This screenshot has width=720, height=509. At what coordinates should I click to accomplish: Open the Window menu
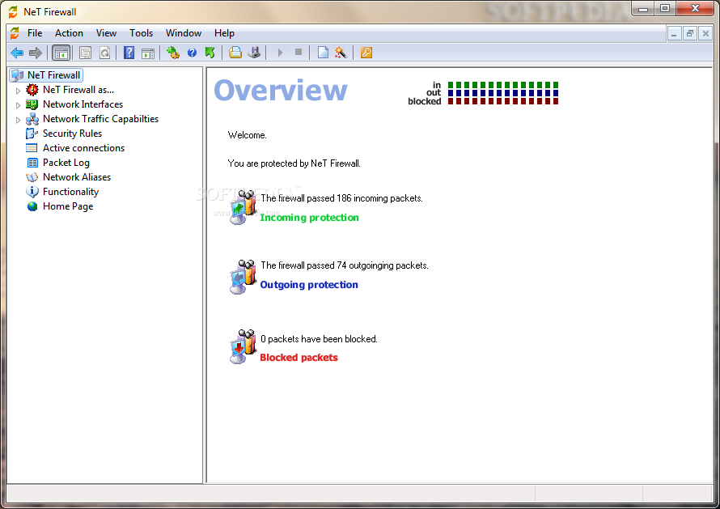[x=184, y=33]
